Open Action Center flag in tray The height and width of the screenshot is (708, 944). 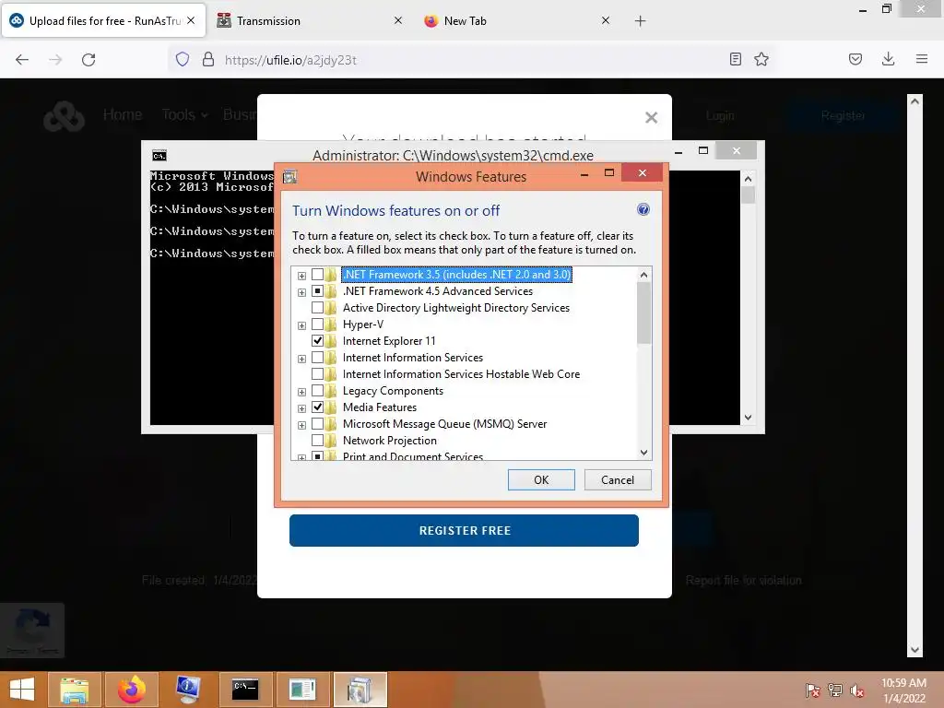(x=813, y=690)
